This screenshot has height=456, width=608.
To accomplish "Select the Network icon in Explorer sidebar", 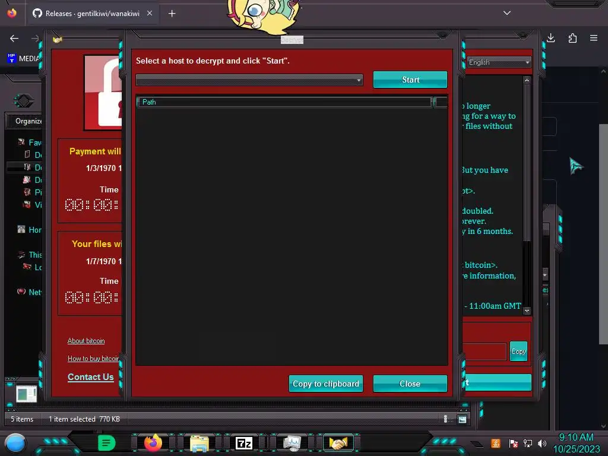I will coord(21,292).
